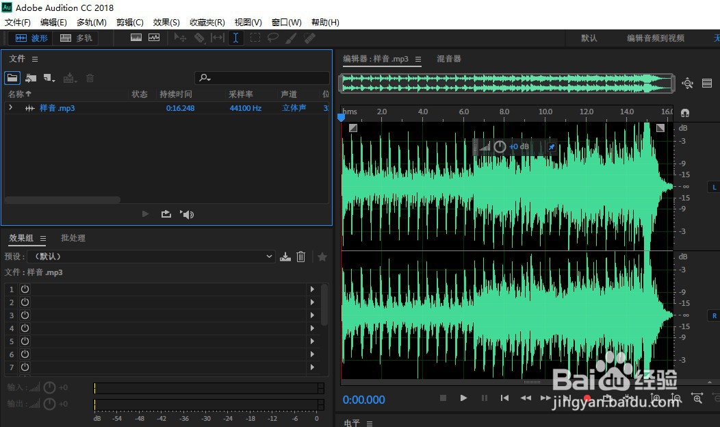This screenshot has width=720, height=427.
Task: Click the zoom navigator icon beside overview
Action: point(687,83)
